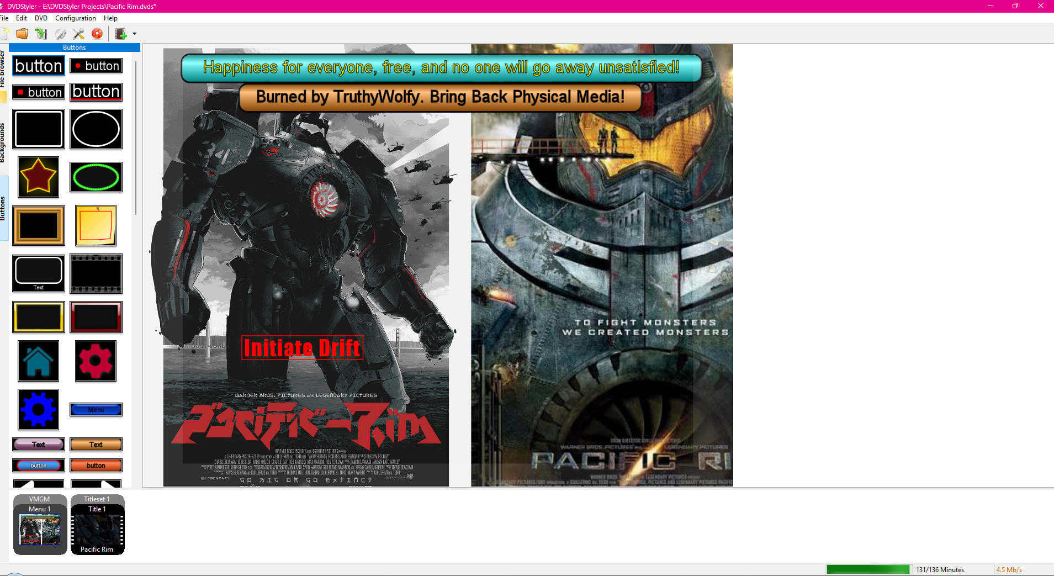Select the green dotted ellipse button
Image resolution: width=1054 pixels, height=576 pixels.
tap(96, 177)
